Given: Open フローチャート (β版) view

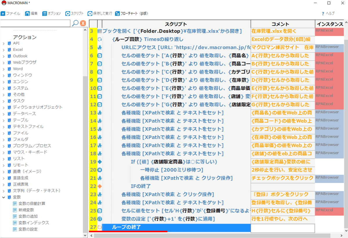Looking at the screenshot, I should (x=131, y=13).
